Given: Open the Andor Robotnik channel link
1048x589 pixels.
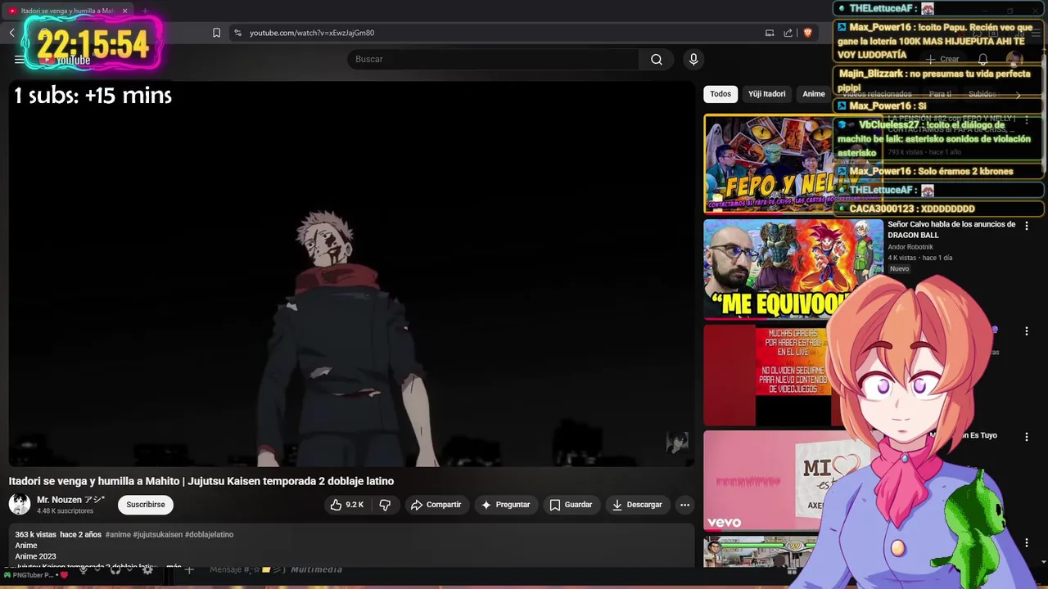Looking at the screenshot, I should tap(910, 247).
